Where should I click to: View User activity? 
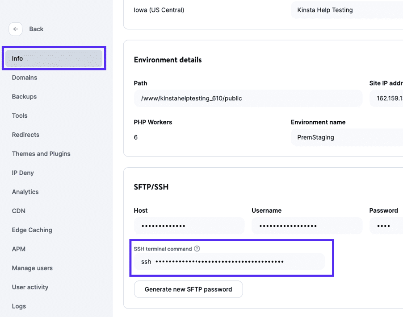click(30, 287)
